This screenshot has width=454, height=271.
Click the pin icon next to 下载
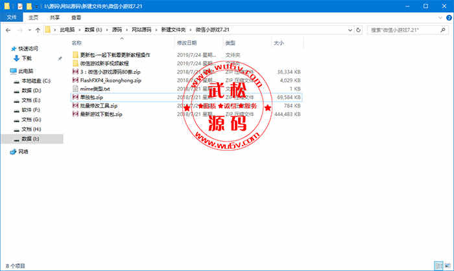[x=60, y=59]
